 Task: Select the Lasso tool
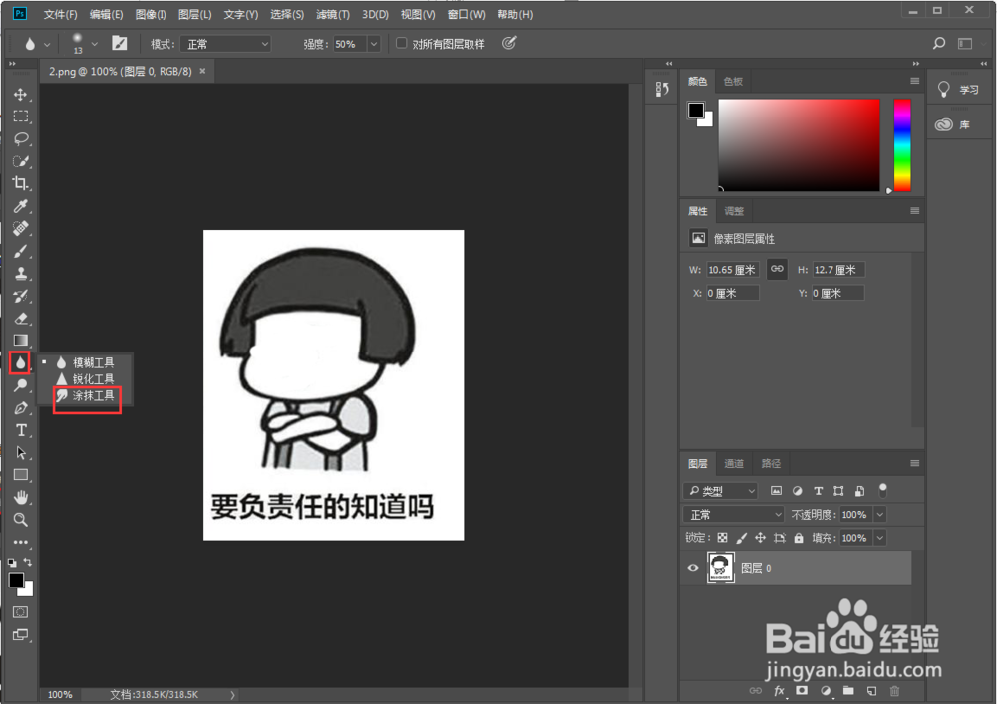pyautogui.click(x=20, y=139)
